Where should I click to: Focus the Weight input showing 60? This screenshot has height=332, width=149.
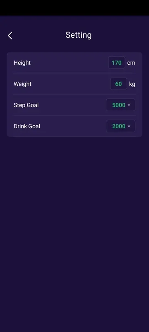(x=118, y=84)
